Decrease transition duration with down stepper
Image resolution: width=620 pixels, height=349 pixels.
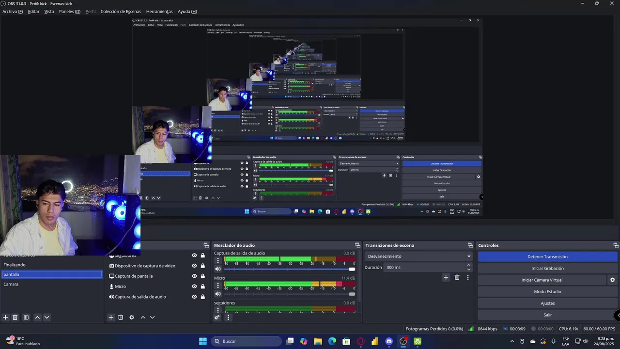pyautogui.click(x=469, y=270)
